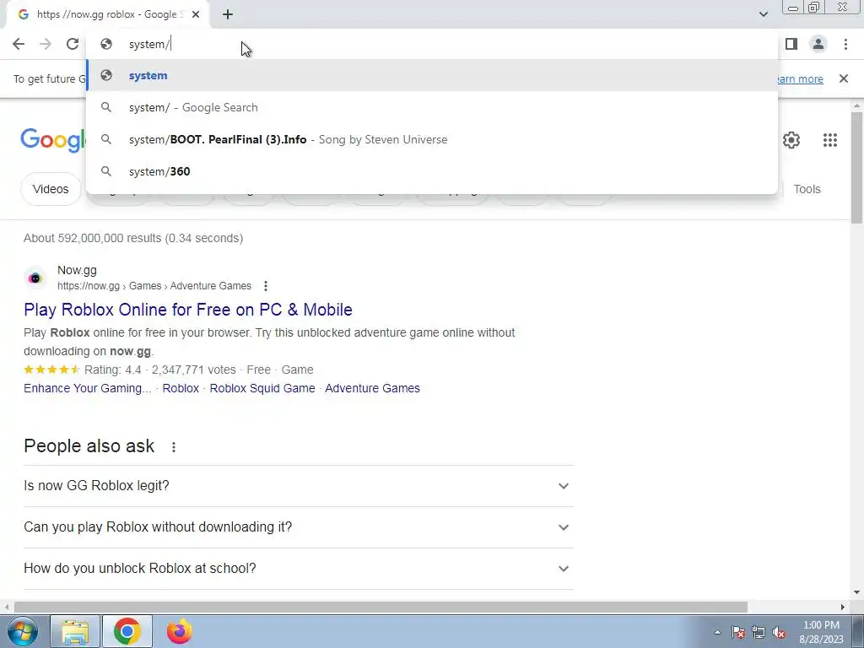This screenshot has height=648, width=864.
Task: Open the 'Roblox' sitelink
Action: (x=181, y=388)
